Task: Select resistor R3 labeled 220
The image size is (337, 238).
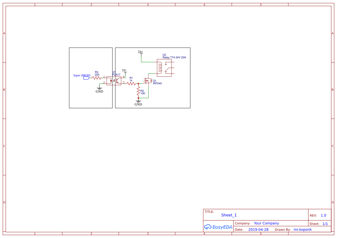Action: coord(96,78)
